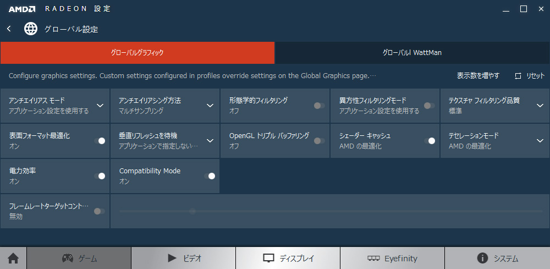The height and width of the screenshot is (269, 550).
Task: Open the ディスプレイ section
Action: [x=288, y=259]
